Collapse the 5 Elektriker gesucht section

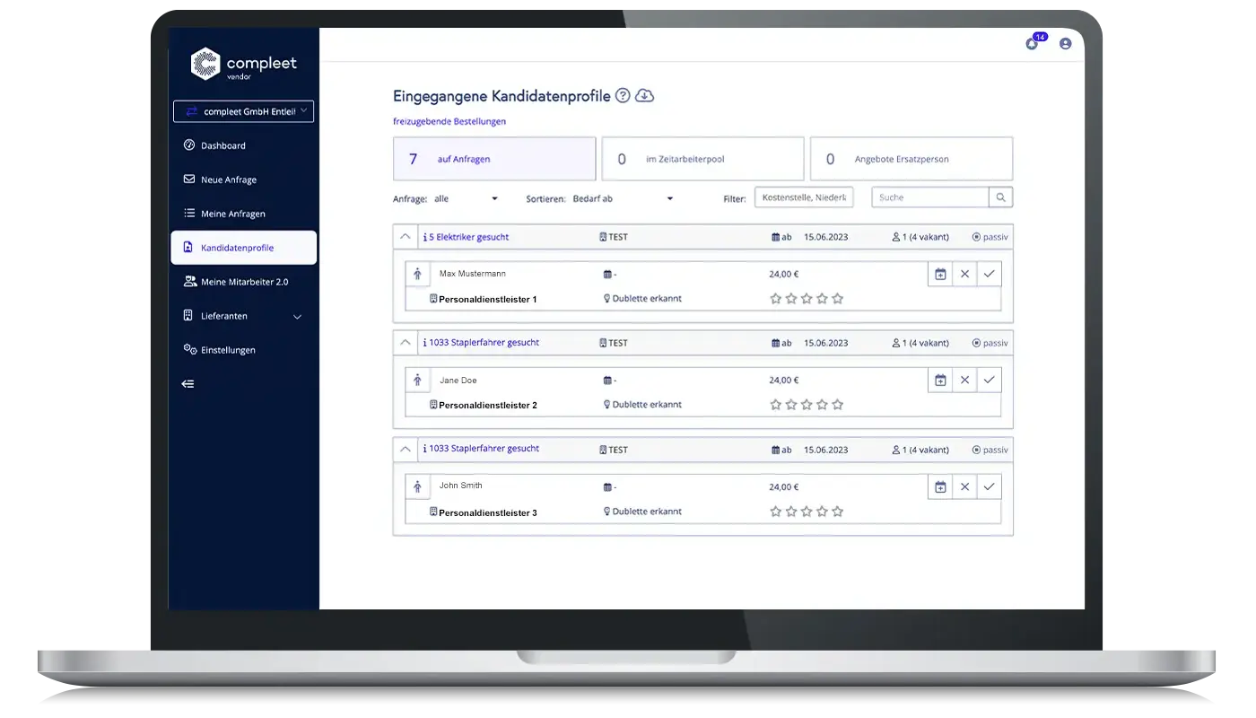click(x=406, y=238)
